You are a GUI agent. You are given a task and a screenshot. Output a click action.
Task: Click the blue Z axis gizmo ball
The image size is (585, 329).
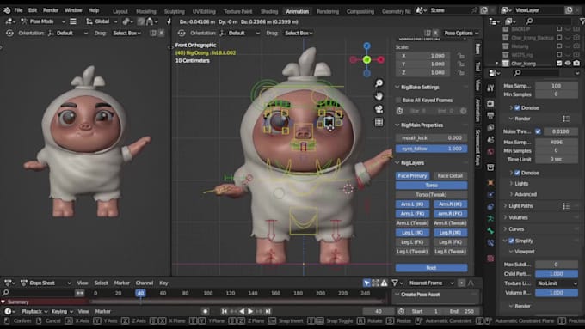tap(366, 46)
